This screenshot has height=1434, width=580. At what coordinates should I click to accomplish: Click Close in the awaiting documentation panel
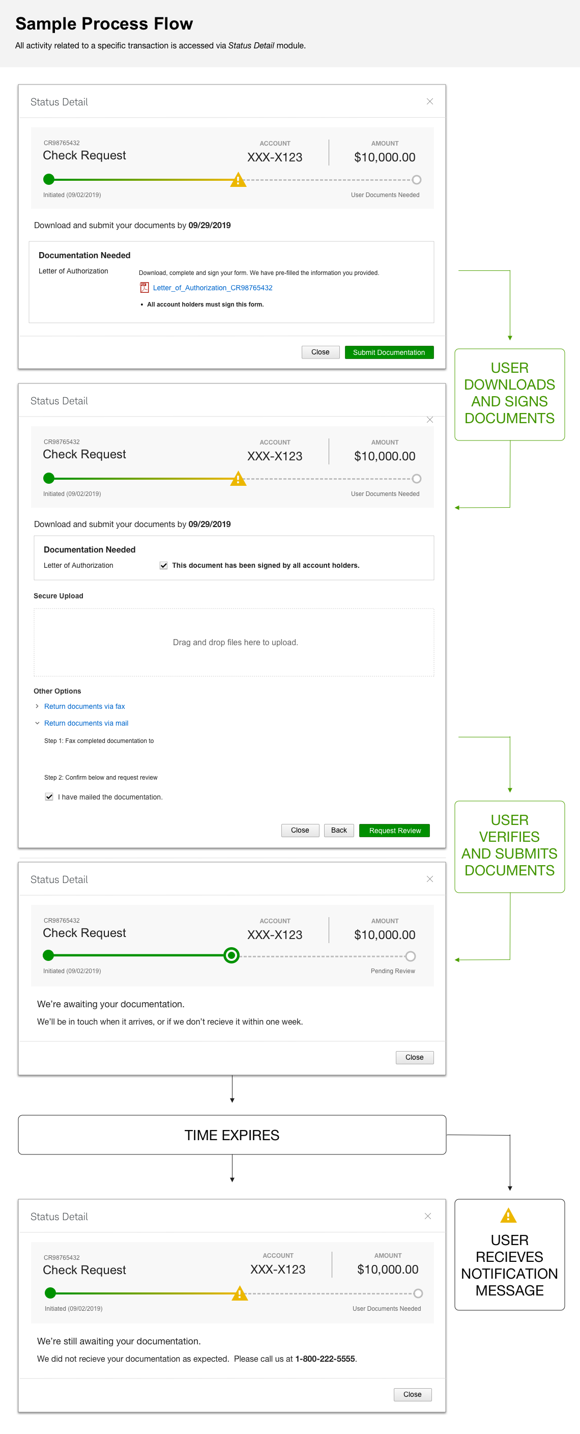414,1058
